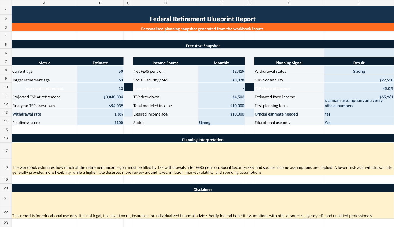Select column E header

pos(221,3)
